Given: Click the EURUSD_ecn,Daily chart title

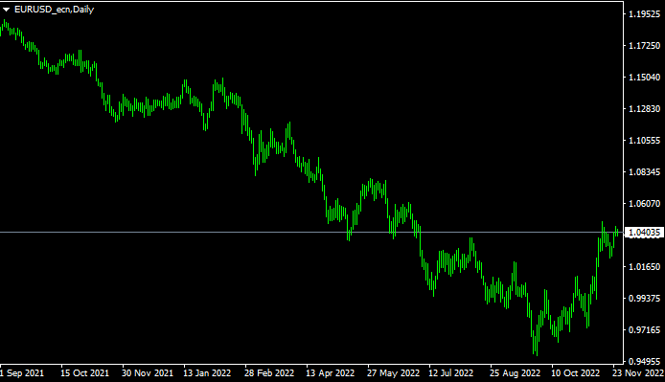Looking at the screenshot, I should click(55, 10).
